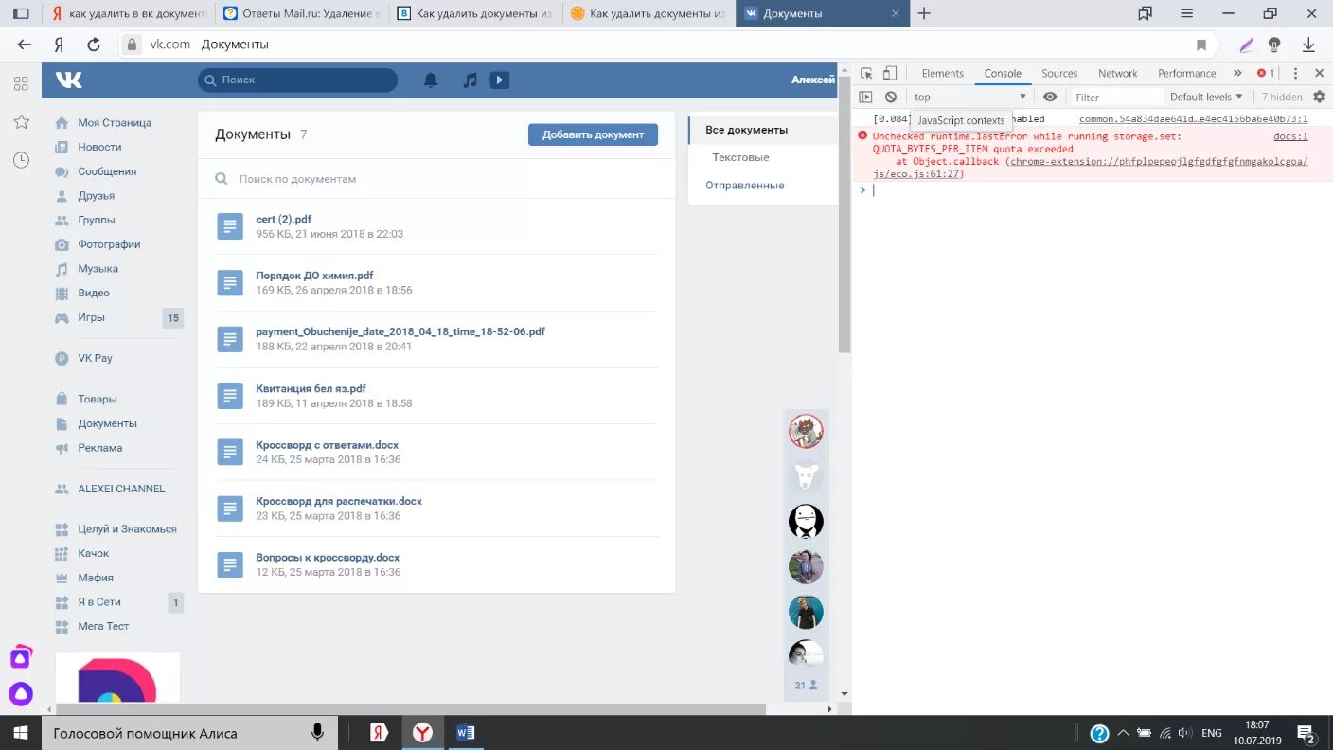Clear the console

891,97
